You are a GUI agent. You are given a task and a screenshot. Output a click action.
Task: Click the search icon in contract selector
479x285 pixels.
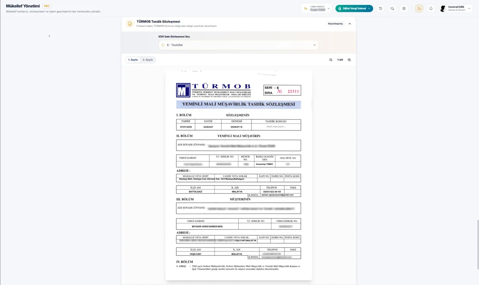163,45
